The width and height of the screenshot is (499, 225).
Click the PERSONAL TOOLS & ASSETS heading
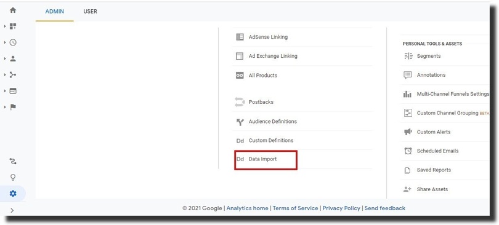432,44
